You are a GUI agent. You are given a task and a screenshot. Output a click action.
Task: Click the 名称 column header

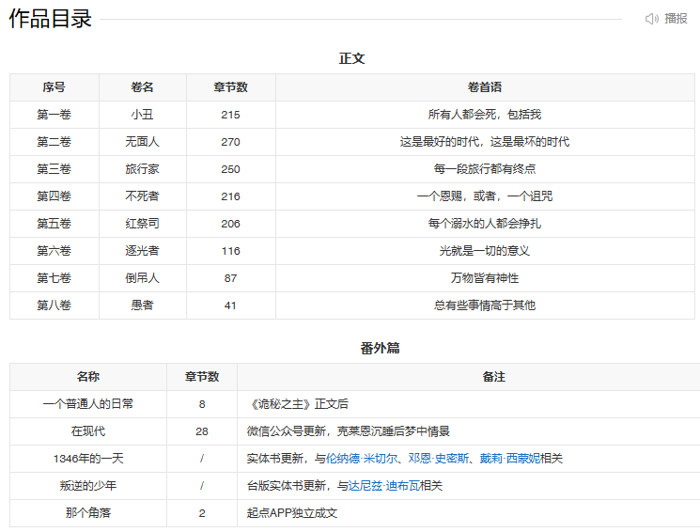(88, 377)
